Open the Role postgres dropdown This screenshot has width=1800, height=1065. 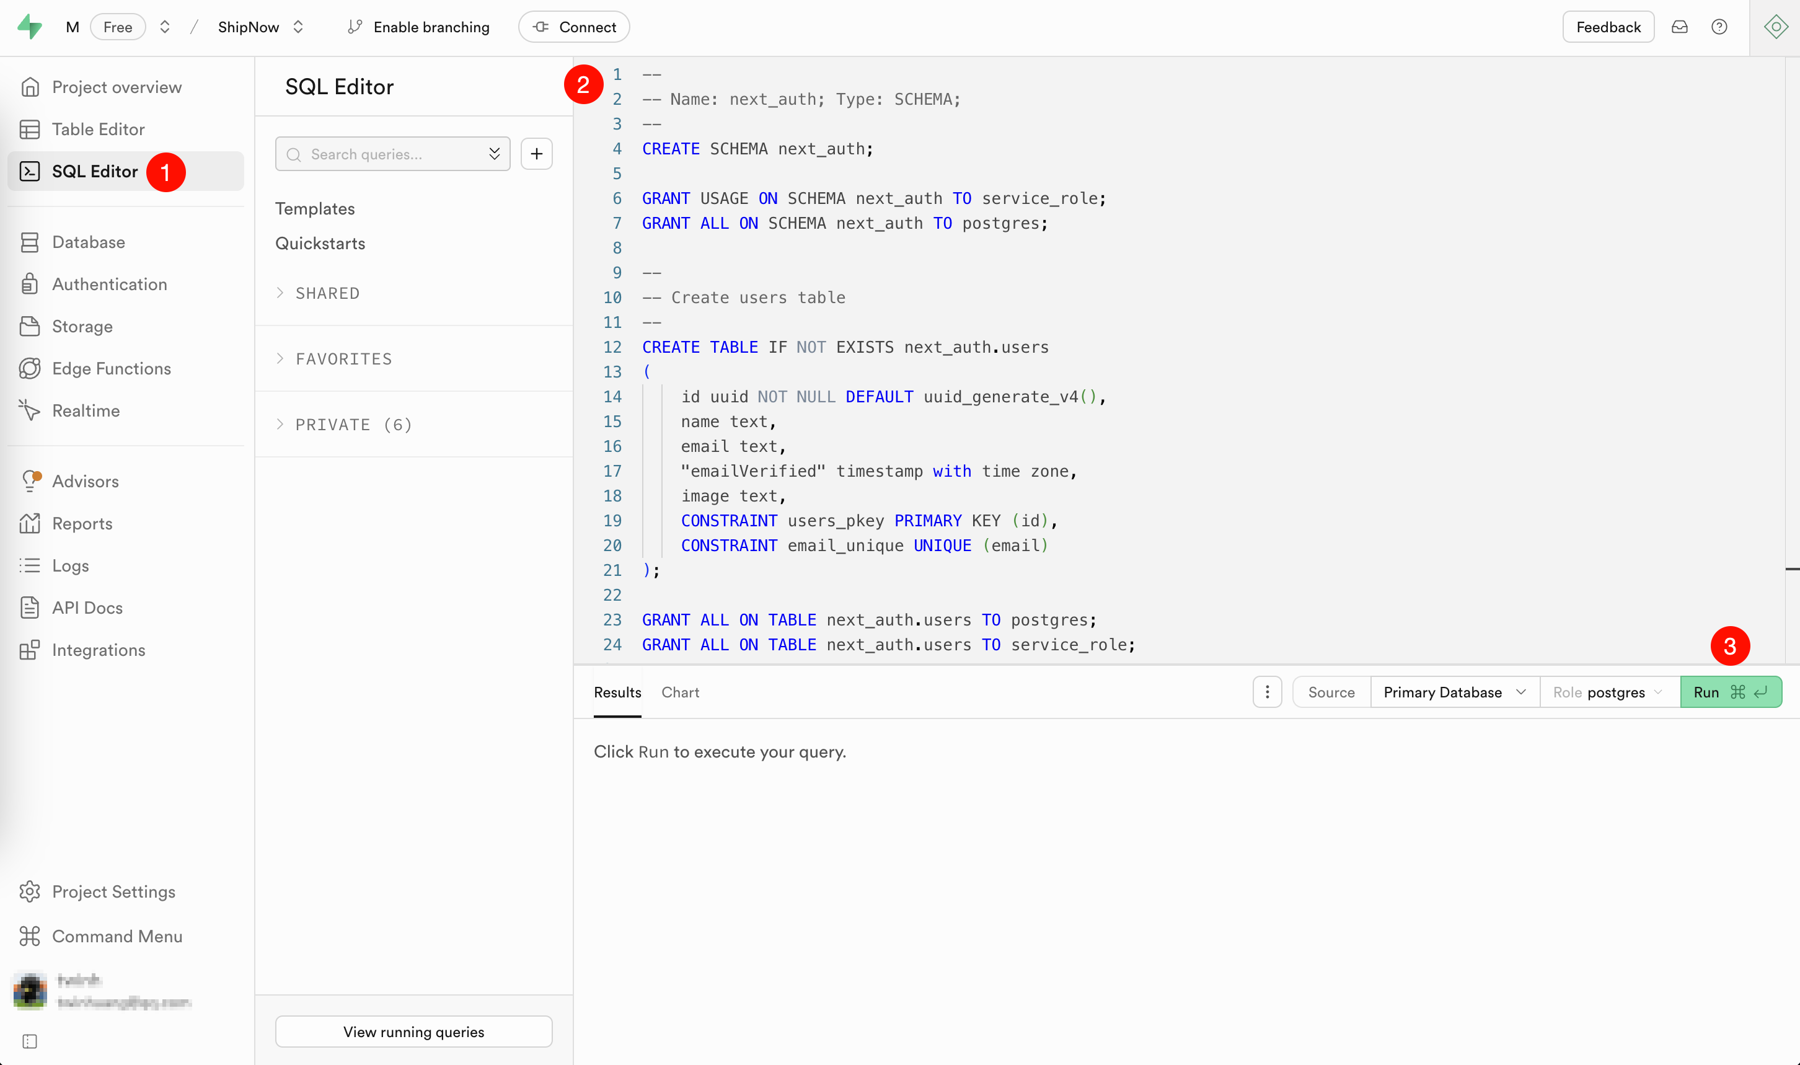tap(1608, 692)
